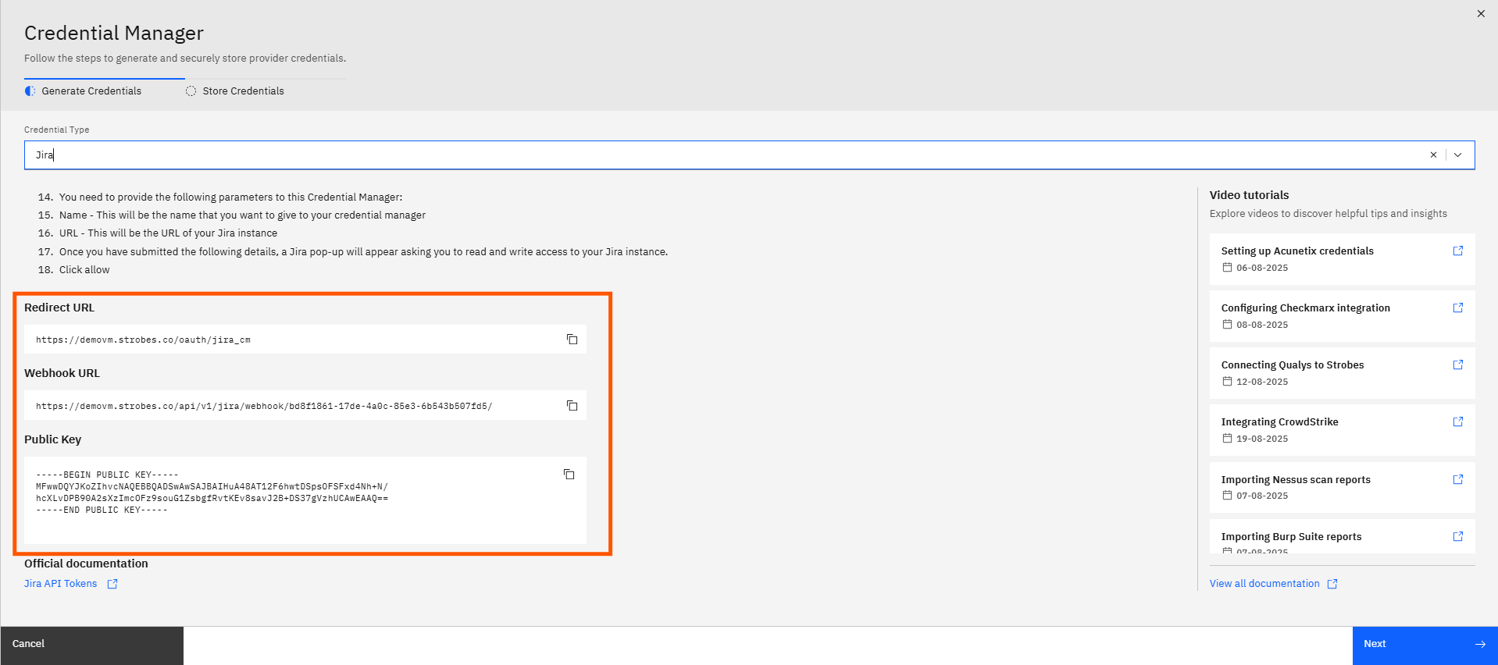Copy the Redirect URL to clipboard

tap(572, 339)
